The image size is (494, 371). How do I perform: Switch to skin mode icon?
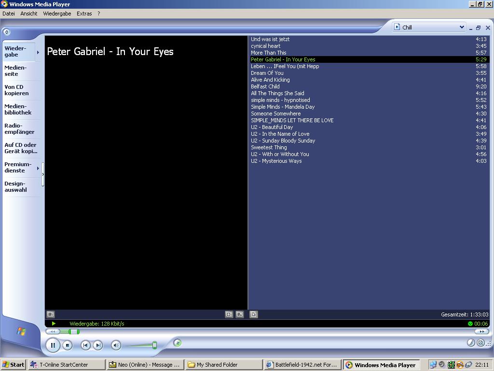pos(481,342)
